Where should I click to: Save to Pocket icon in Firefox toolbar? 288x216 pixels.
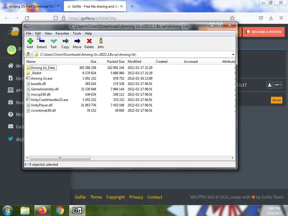pyautogui.click(x=261, y=18)
